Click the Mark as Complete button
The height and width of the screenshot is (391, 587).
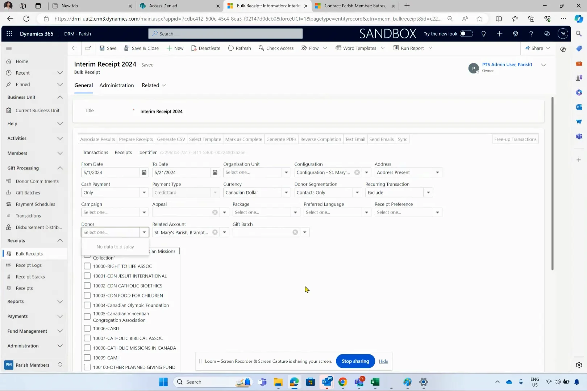click(243, 139)
